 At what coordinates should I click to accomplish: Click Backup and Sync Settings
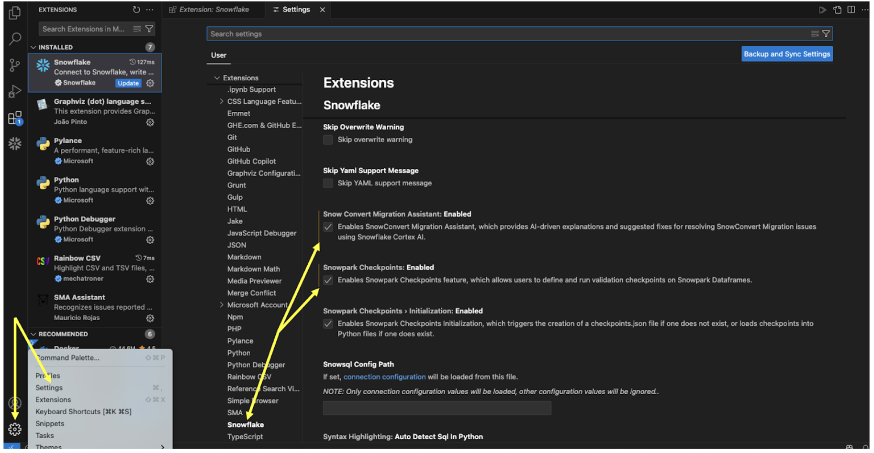coord(786,54)
